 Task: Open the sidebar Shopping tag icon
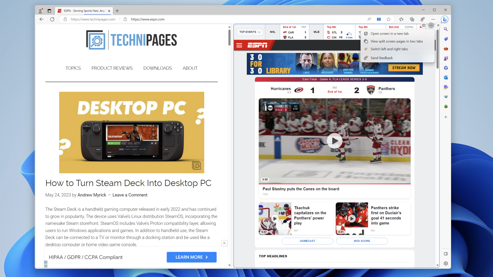446,39
